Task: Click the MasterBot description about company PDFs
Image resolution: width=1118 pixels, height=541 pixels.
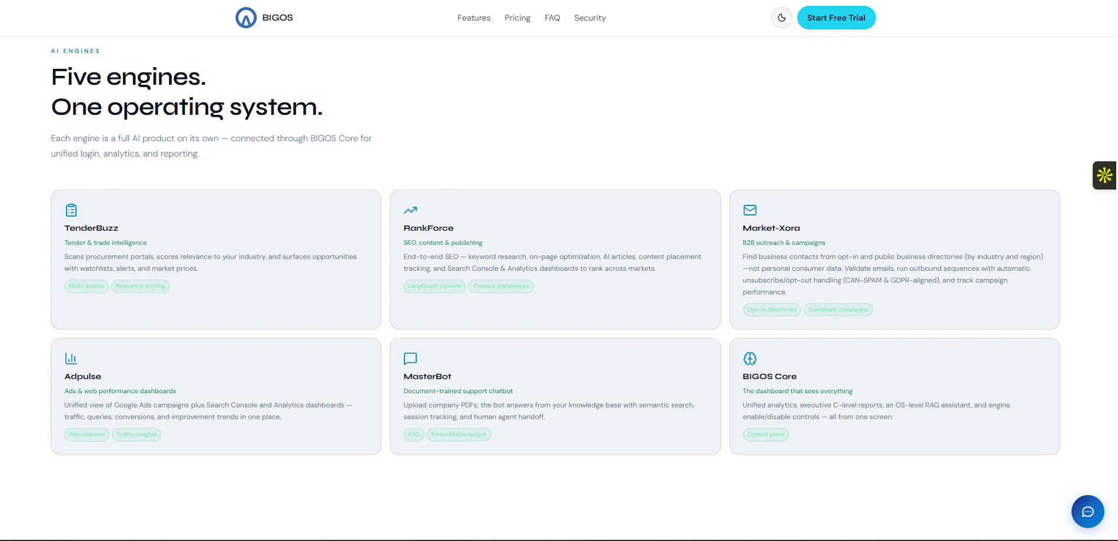Action: coord(549,411)
